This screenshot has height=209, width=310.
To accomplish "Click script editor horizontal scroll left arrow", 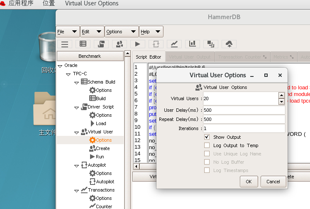I will [x=136, y=166].
